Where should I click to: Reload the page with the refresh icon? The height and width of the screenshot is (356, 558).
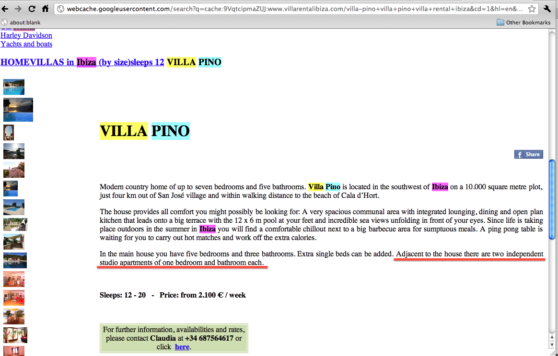(x=32, y=9)
